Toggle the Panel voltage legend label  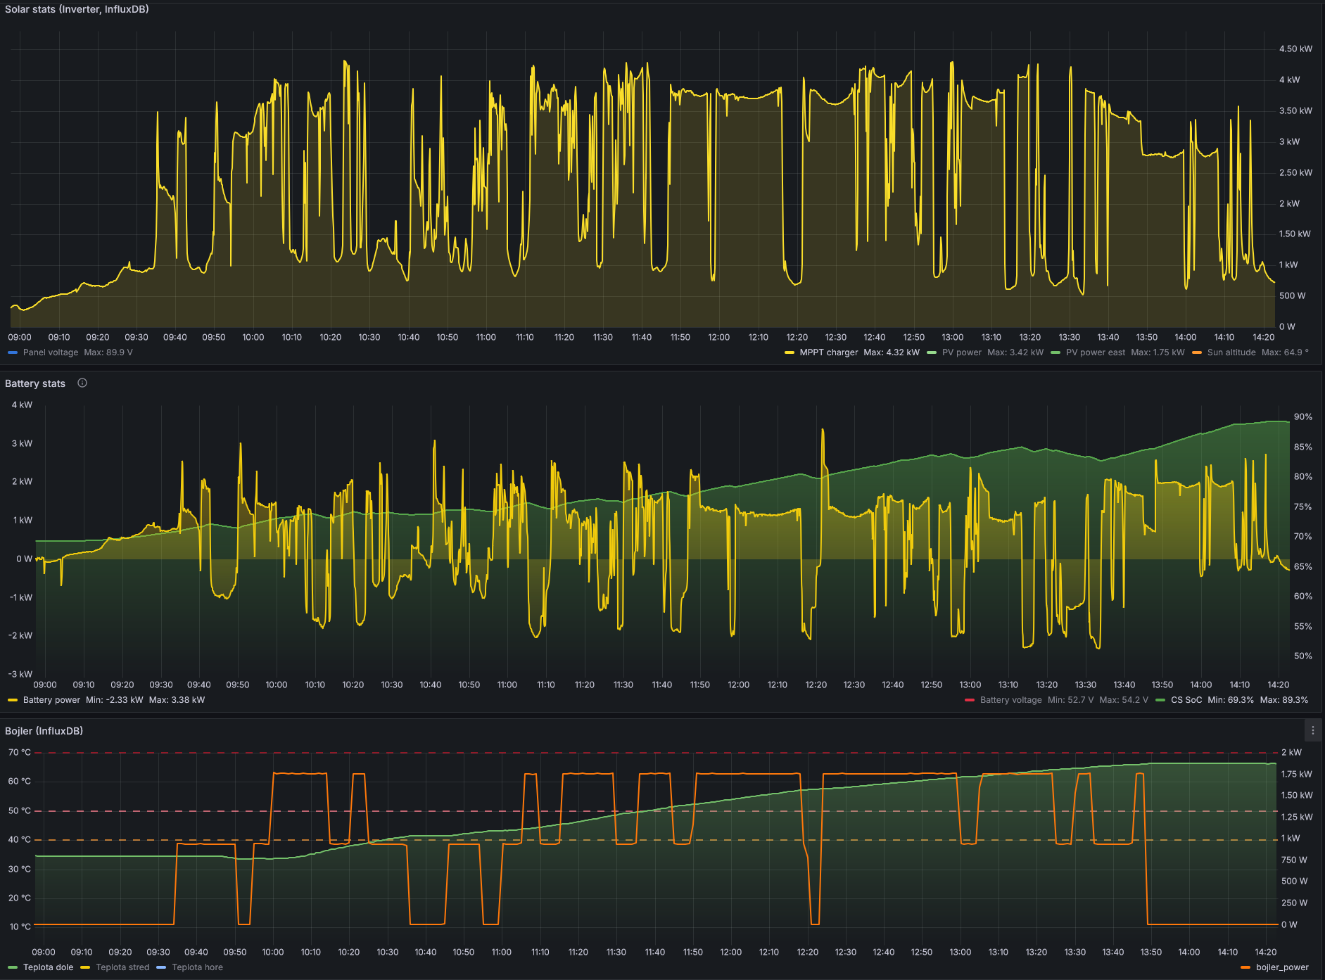[x=50, y=352]
